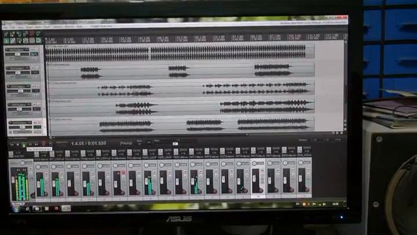
Task: Toggle the sixth icon in second toolbar row
Action: pyautogui.click(x=38, y=40)
